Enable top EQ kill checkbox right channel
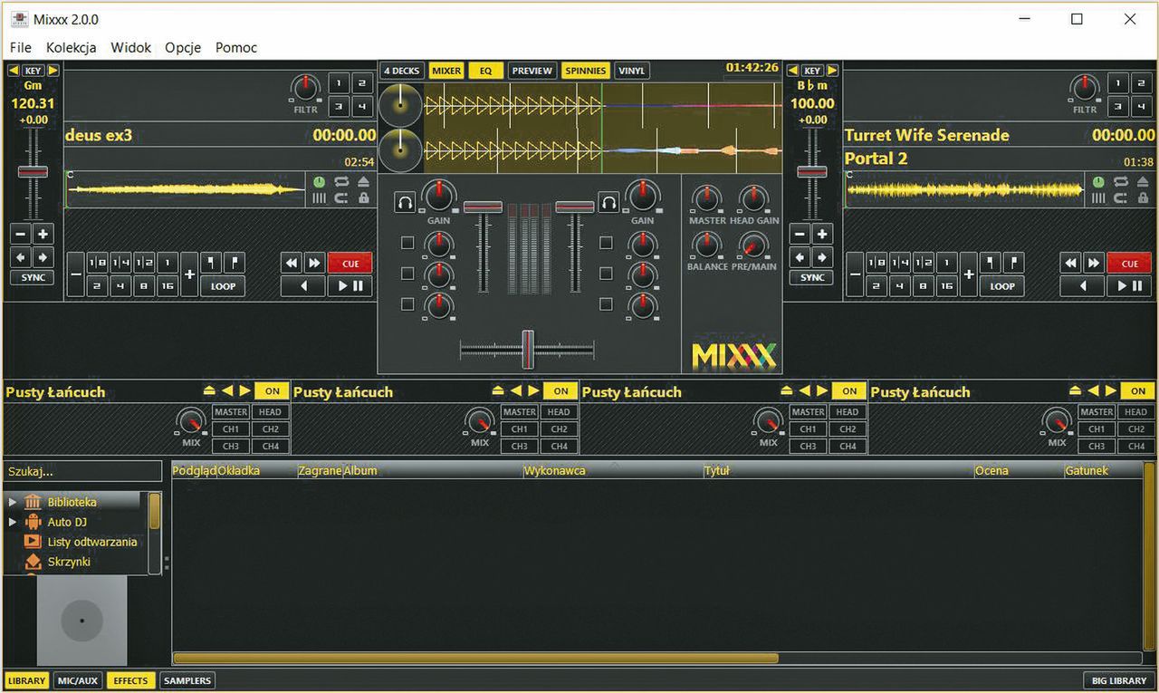Screen dimensions: 1159x693 [606, 243]
